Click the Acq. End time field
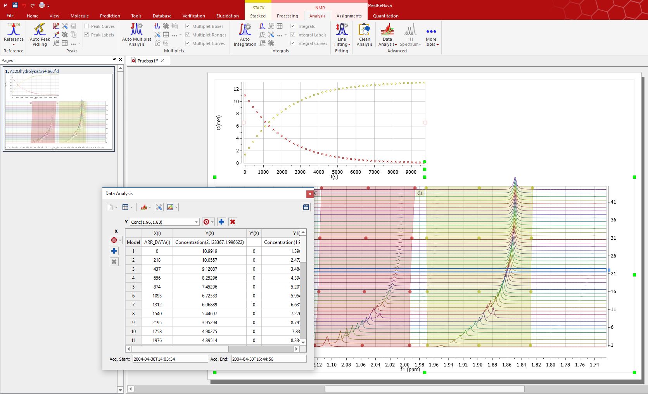 coord(269,359)
